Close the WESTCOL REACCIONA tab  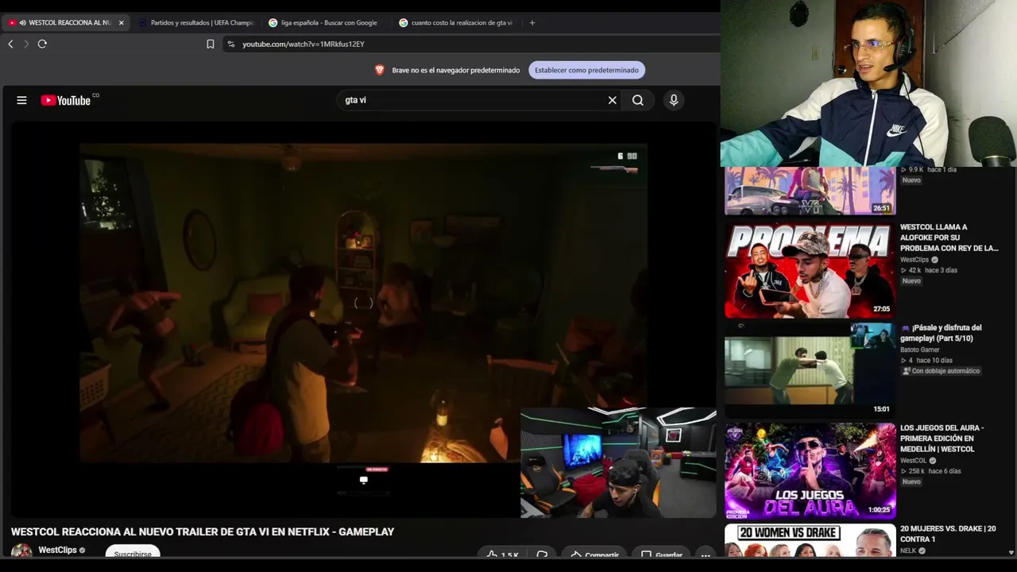point(121,23)
